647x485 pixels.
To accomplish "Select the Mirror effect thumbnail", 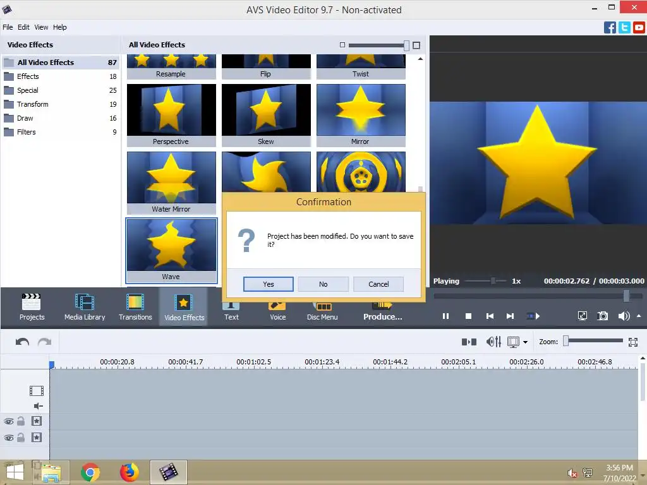I will pos(361,115).
